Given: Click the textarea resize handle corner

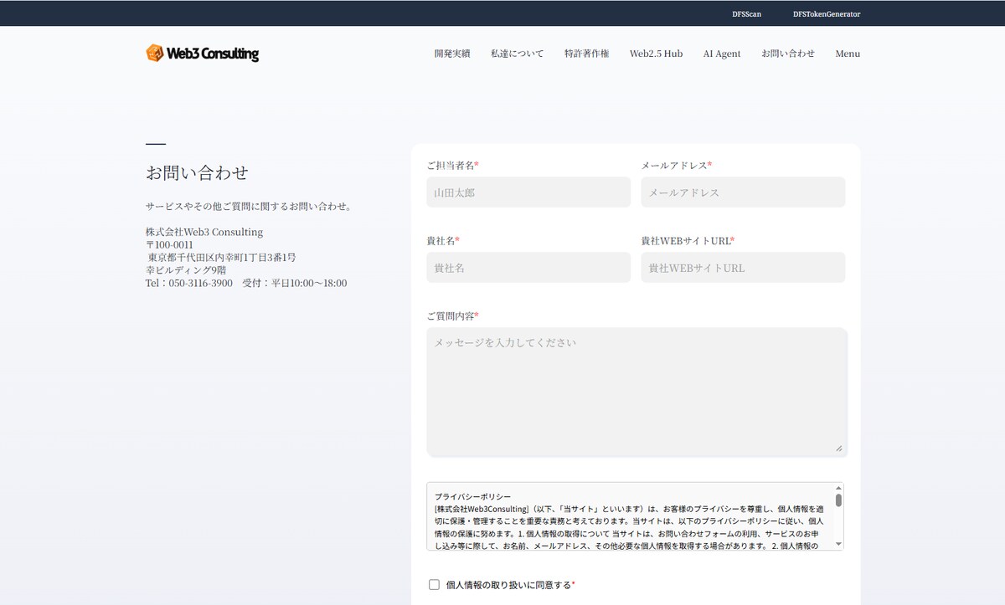Looking at the screenshot, I should [x=839, y=449].
